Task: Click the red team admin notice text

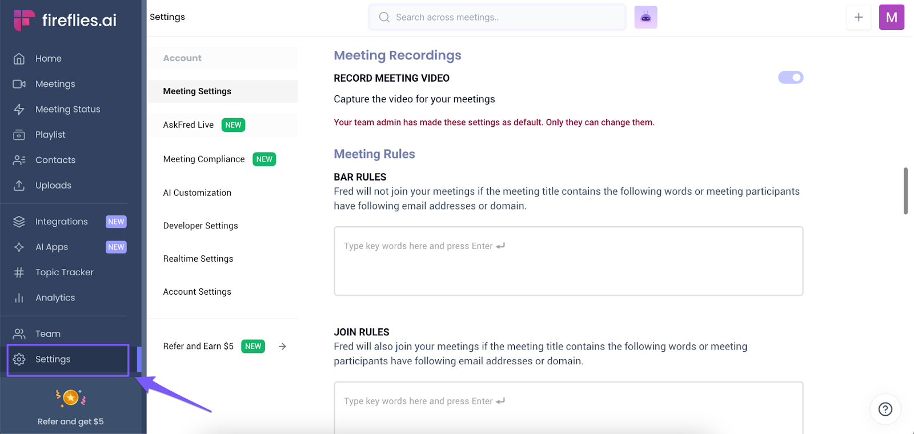Action: (x=494, y=122)
